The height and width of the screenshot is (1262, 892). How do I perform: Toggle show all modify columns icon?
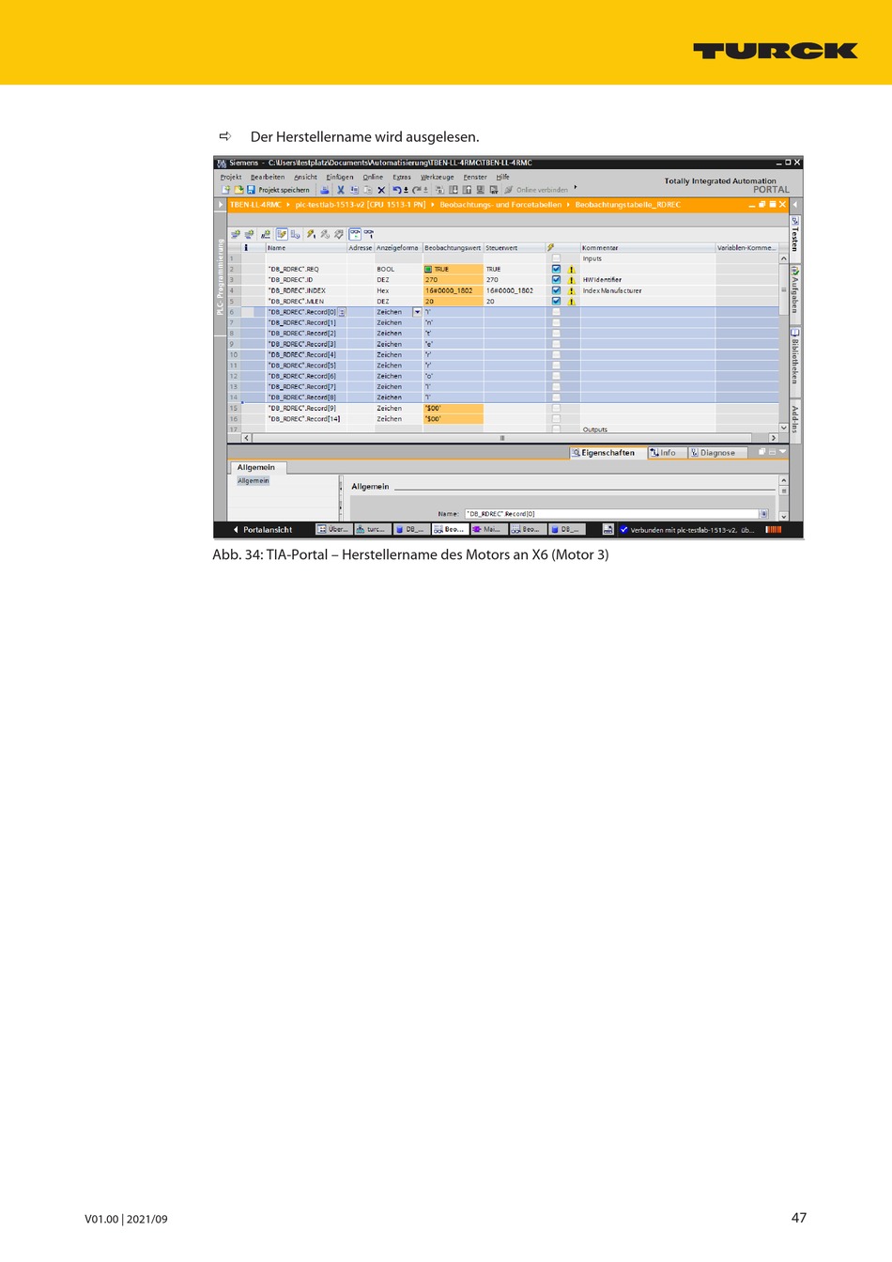(282, 234)
